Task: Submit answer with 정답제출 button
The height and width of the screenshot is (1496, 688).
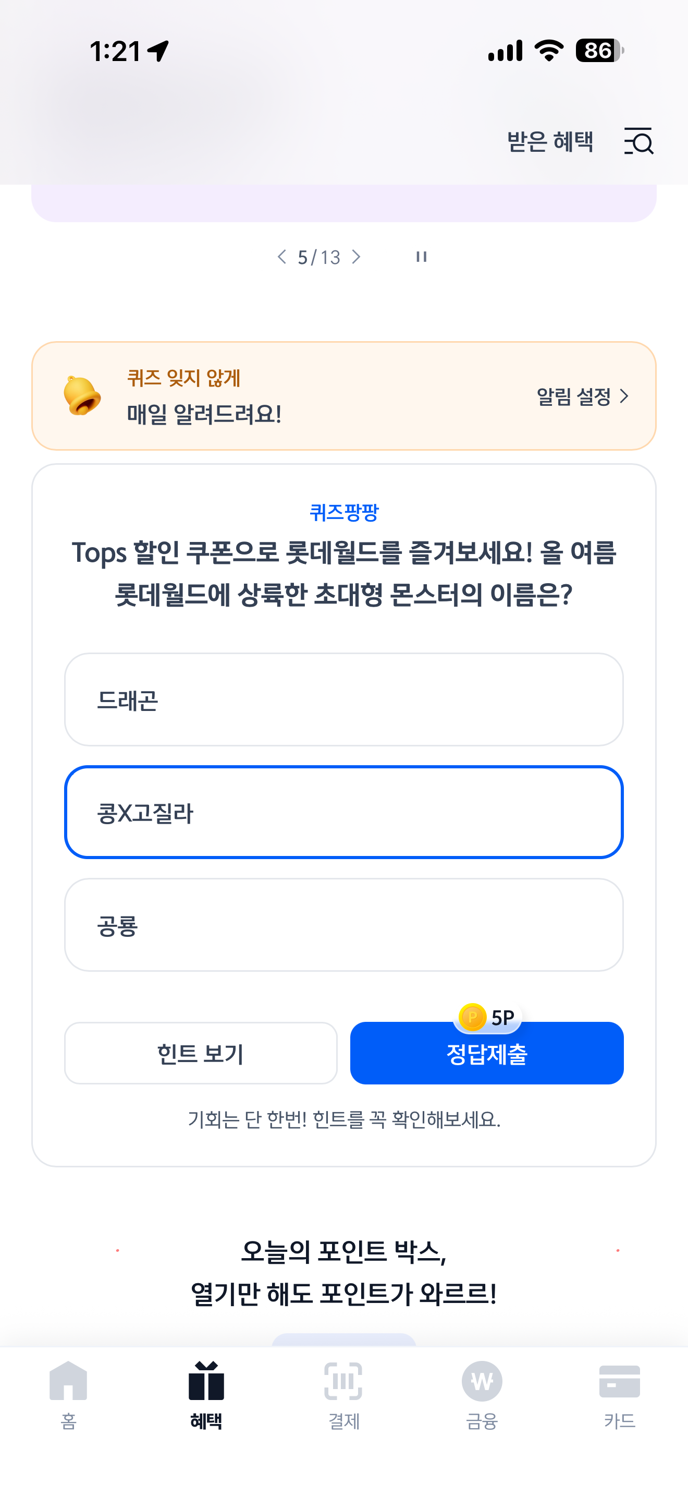Action: click(487, 1054)
